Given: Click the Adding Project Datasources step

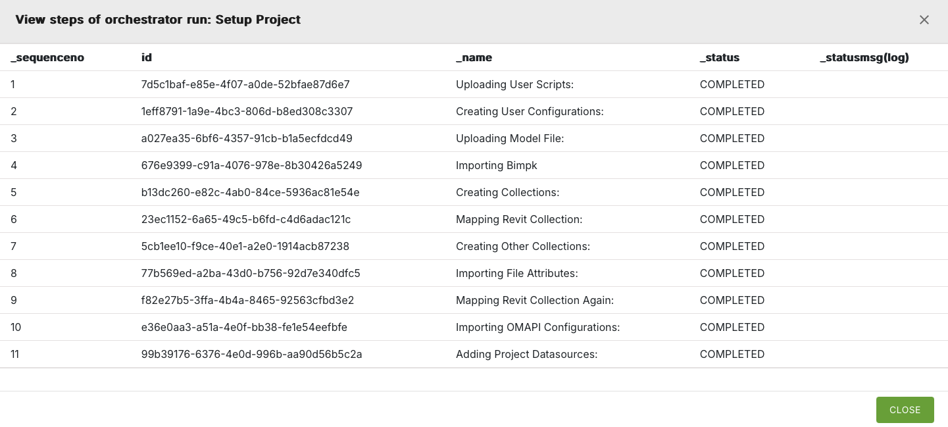Looking at the screenshot, I should [x=526, y=354].
